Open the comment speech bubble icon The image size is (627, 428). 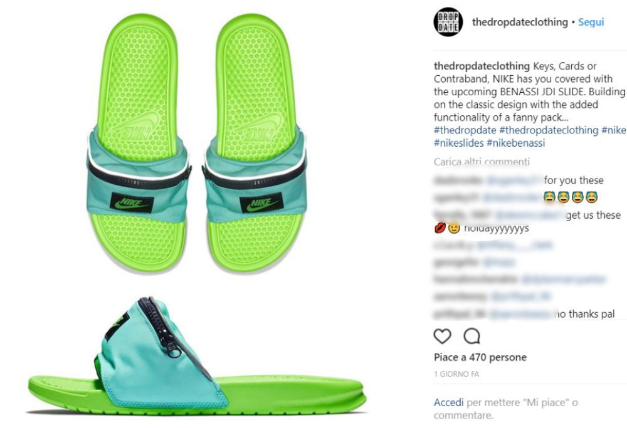coord(472,336)
